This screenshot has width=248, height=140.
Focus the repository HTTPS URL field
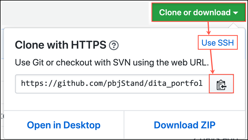112,83
